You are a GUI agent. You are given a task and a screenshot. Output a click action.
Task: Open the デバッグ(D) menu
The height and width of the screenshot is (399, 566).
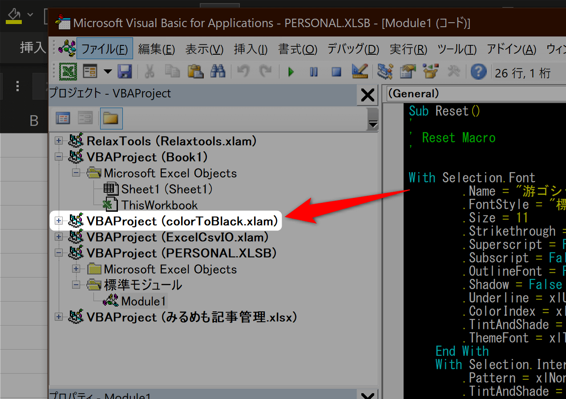tap(353, 49)
